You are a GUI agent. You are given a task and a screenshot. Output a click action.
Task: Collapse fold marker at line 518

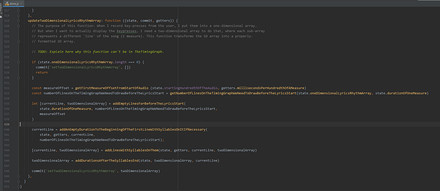click(x=19, y=15)
